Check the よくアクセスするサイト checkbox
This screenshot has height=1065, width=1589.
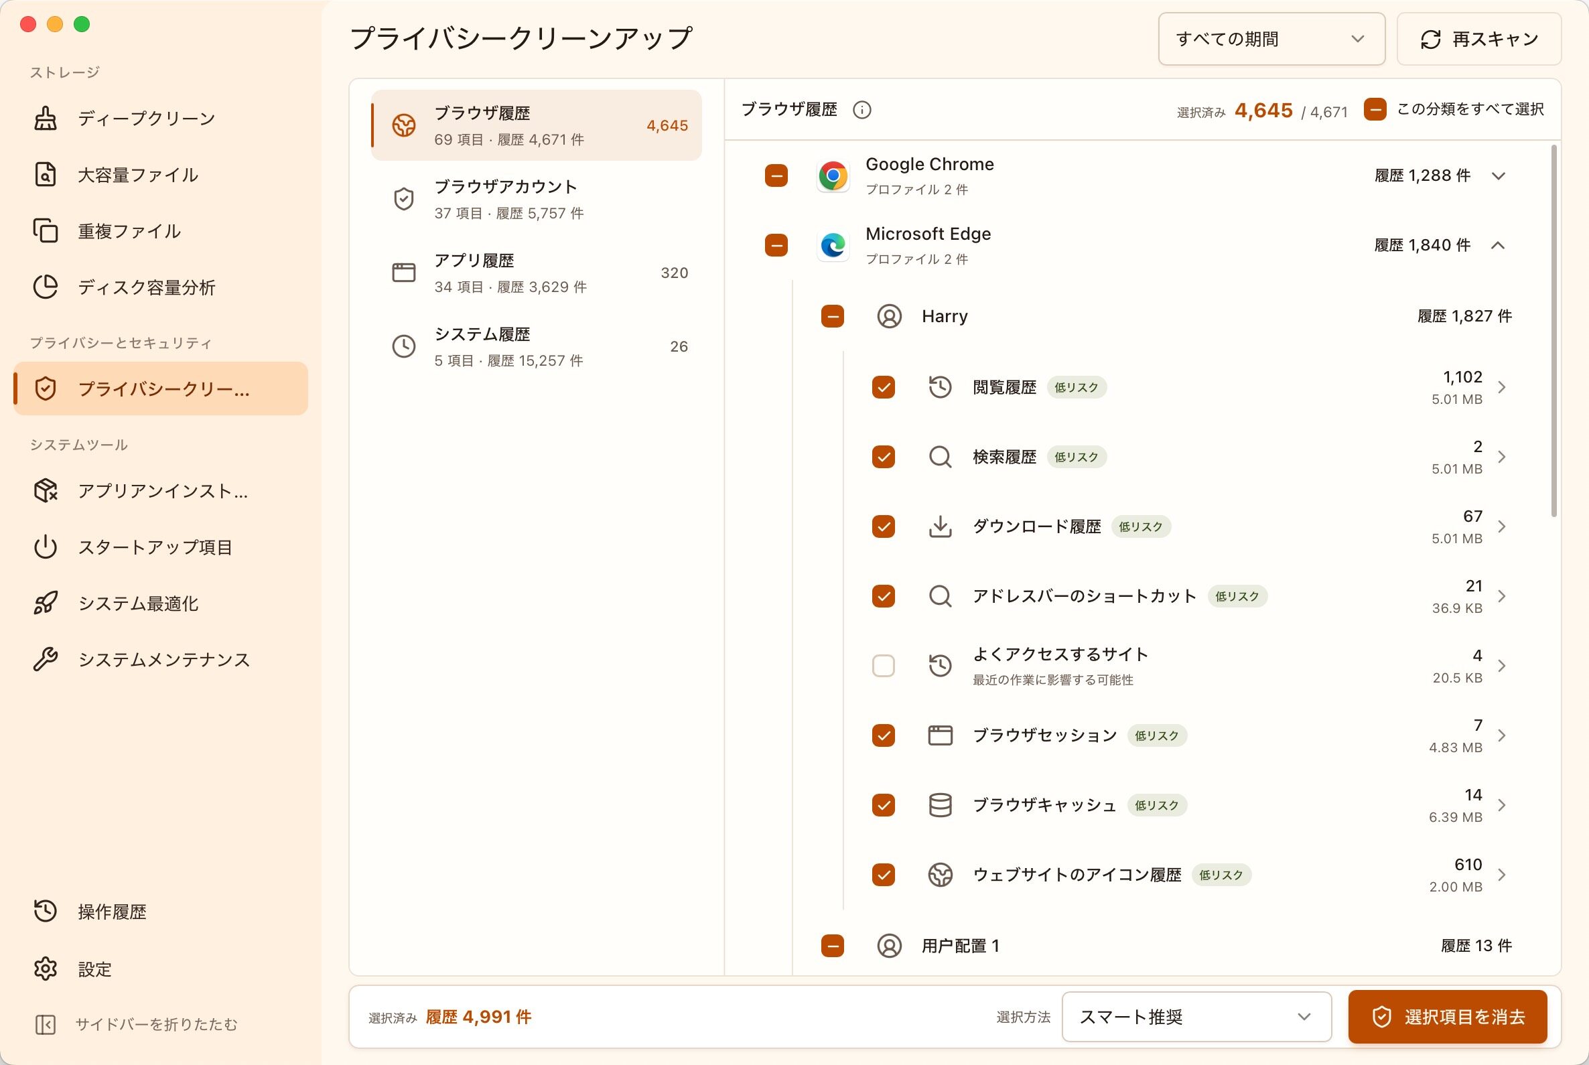[883, 666]
